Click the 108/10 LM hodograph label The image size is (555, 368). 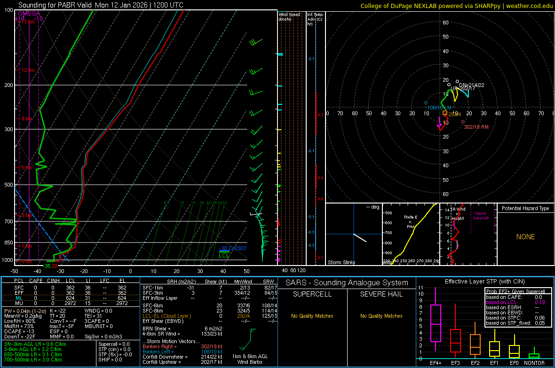pos(439,108)
